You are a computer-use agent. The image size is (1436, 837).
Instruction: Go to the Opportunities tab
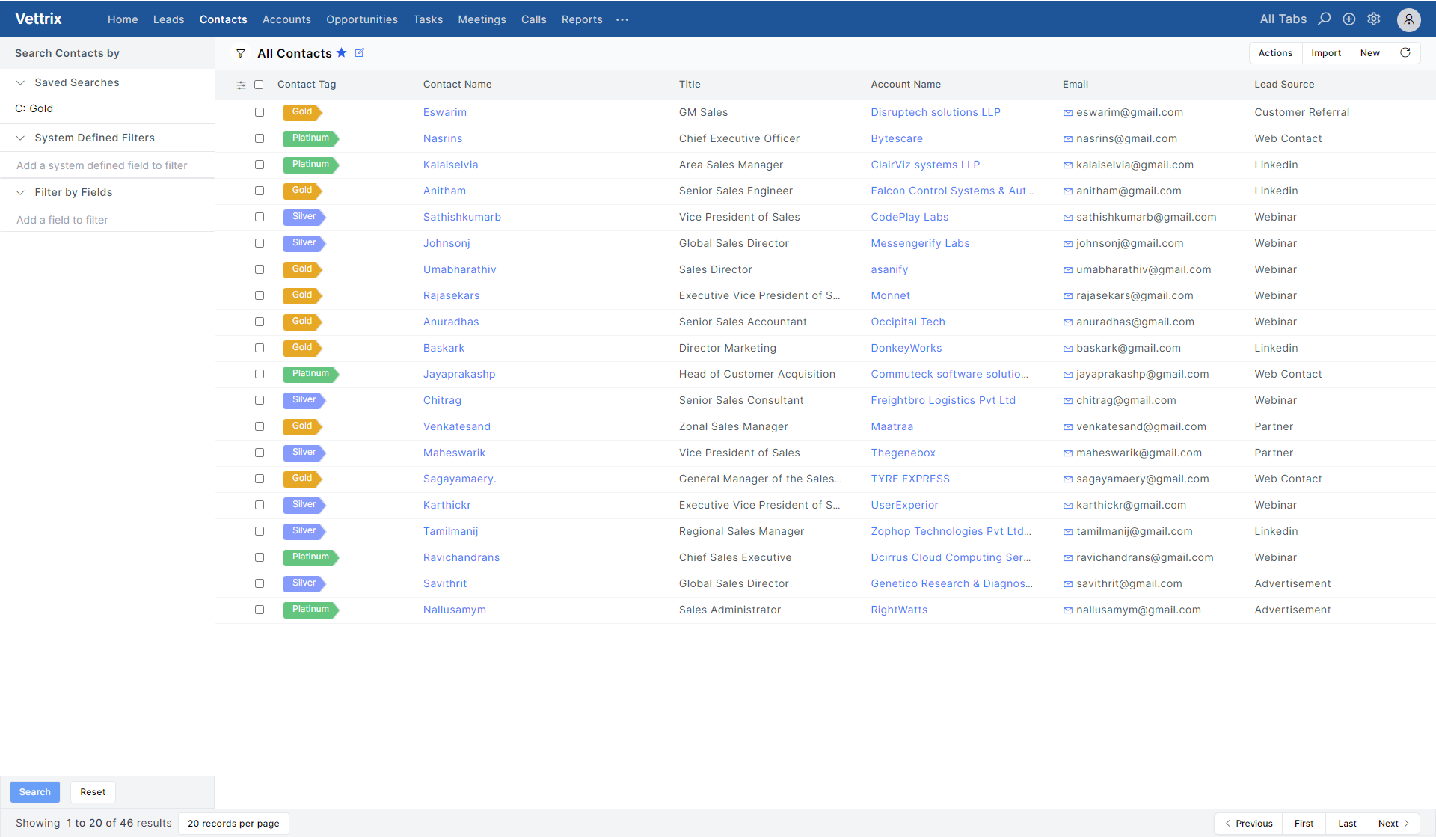point(362,19)
